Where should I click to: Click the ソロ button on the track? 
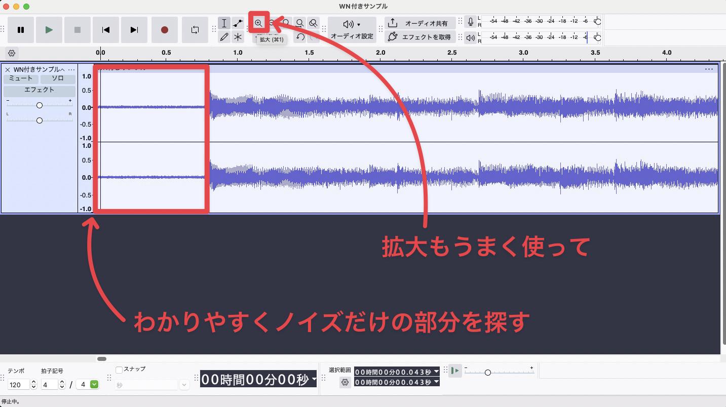(x=57, y=78)
